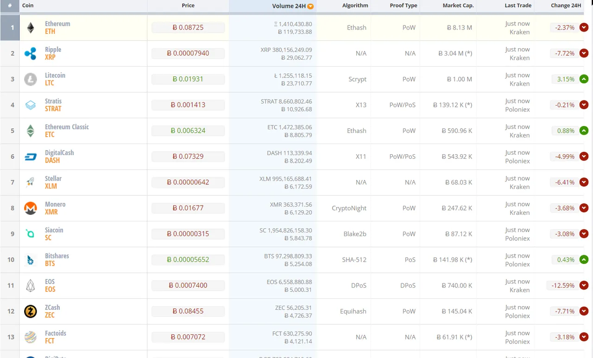Click Litecoin price Ƀ 0.01931
The width and height of the screenshot is (593, 358).
coord(188,79)
